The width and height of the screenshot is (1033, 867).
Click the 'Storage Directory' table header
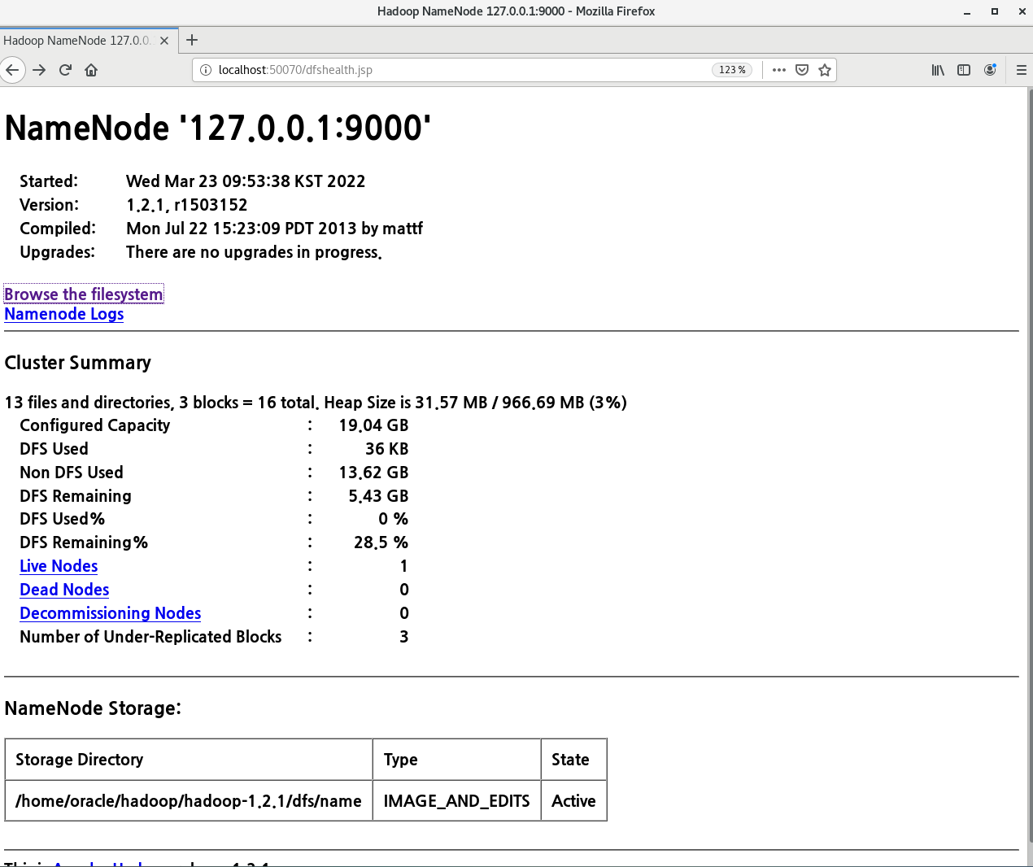(x=189, y=760)
